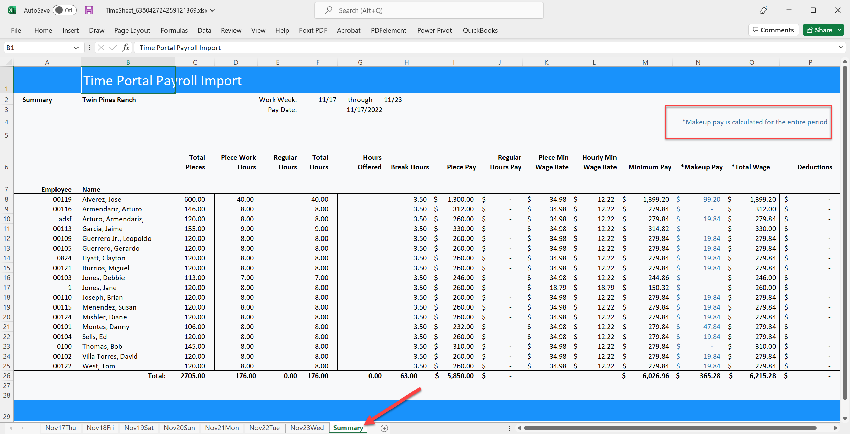Open the Formulas tab

click(174, 30)
